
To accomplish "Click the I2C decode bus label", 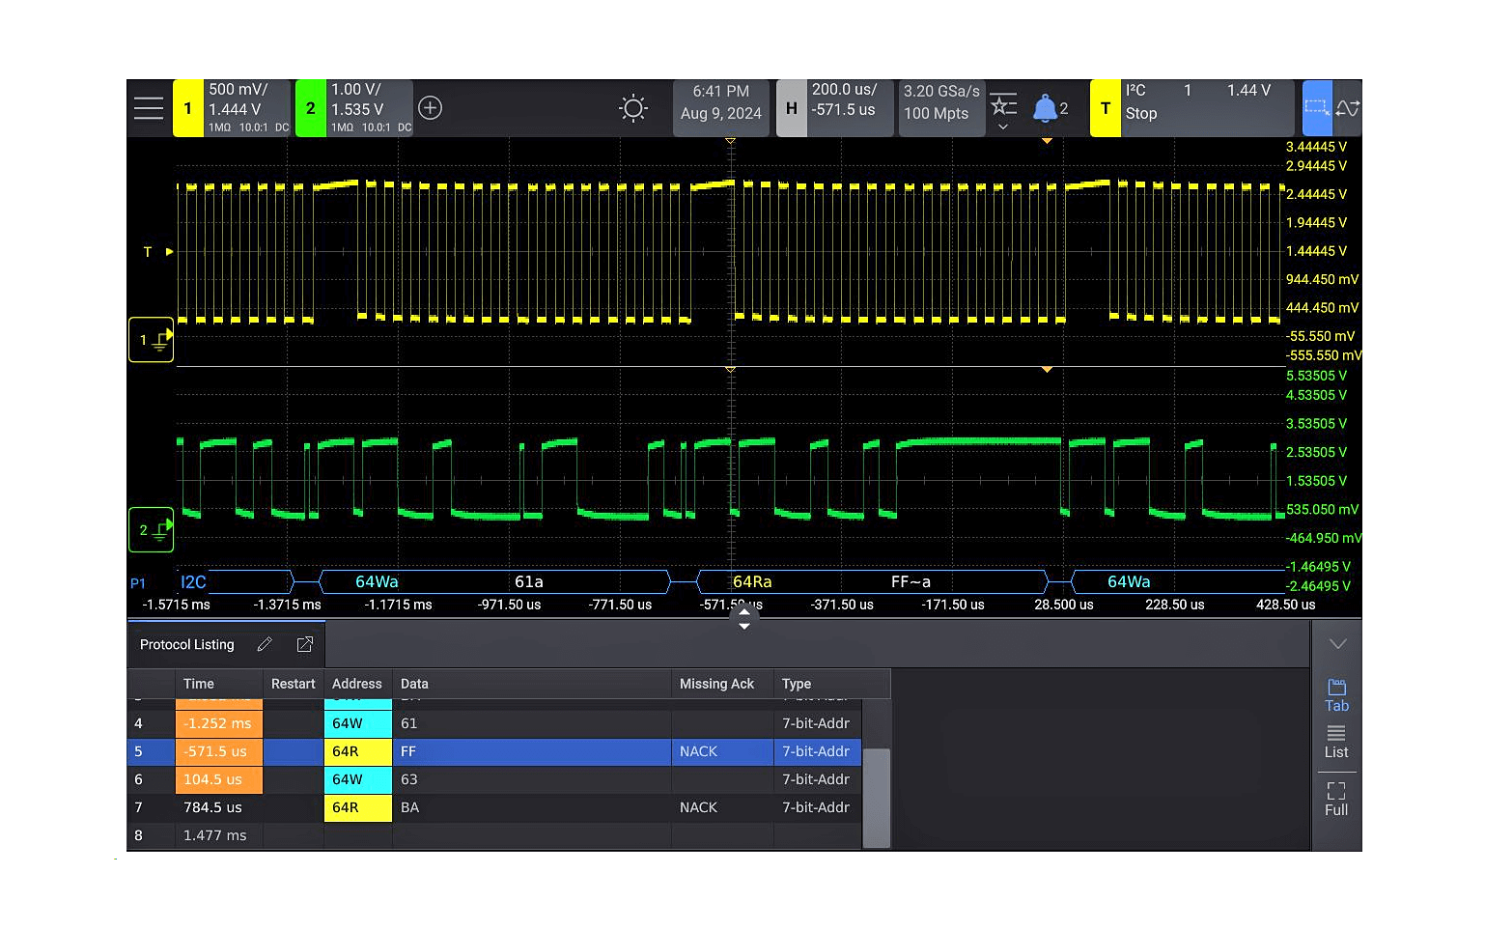I will tap(193, 581).
